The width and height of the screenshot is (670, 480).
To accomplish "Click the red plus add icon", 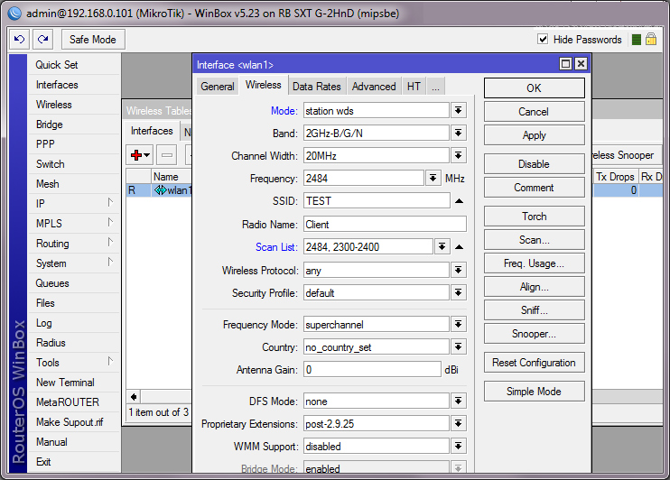I will [x=136, y=155].
